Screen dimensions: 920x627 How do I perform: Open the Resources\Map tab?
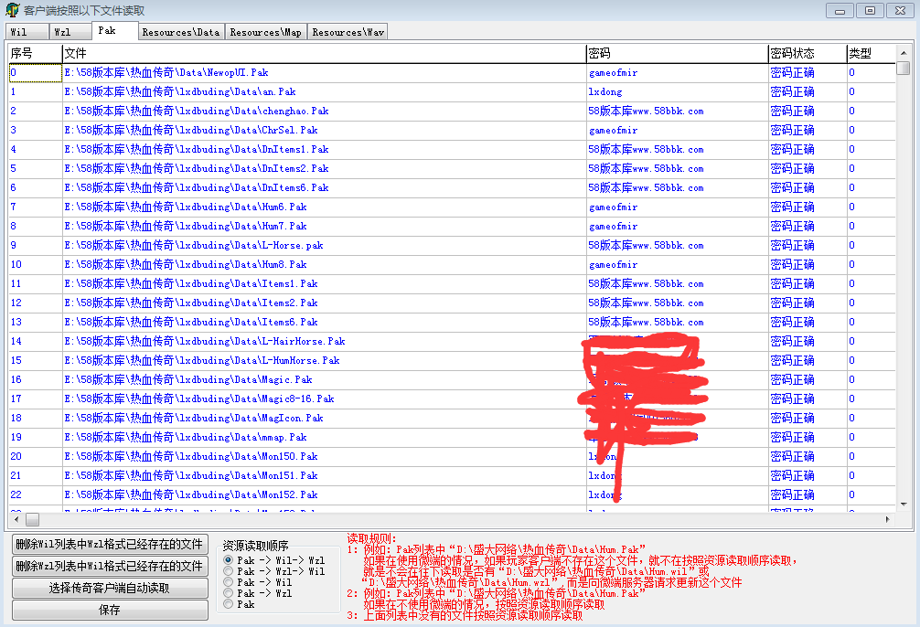click(x=265, y=32)
